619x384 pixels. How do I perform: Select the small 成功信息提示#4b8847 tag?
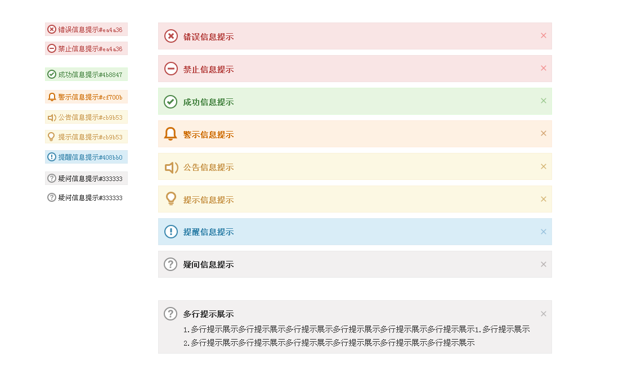click(x=86, y=75)
